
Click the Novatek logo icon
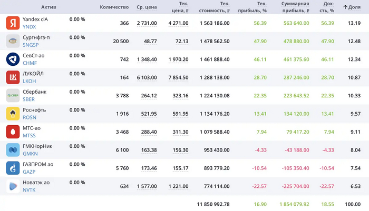click(13, 187)
